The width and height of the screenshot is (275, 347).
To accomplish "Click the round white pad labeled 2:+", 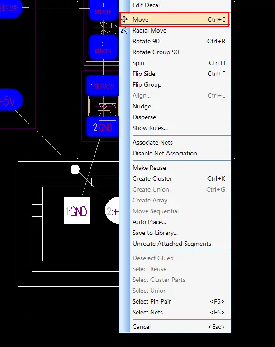I will tap(112, 211).
